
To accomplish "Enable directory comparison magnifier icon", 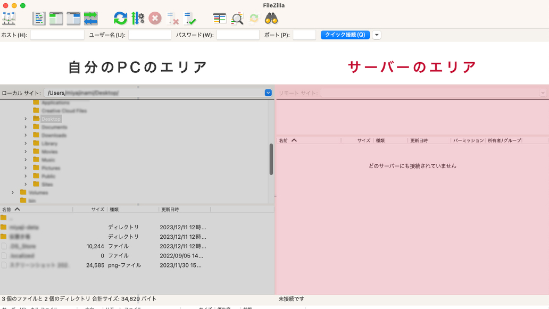I will [237, 19].
